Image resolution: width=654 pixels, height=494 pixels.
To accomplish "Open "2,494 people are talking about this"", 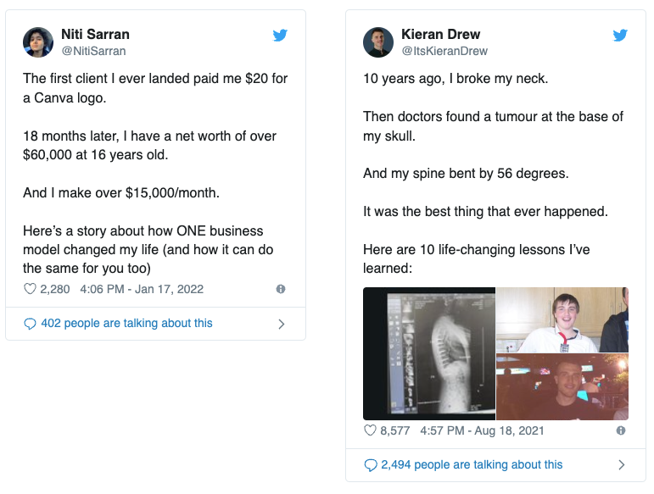I will click(x=472, y=464).
